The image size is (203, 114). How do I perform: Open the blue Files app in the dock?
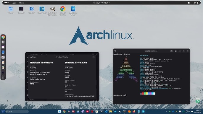click(x=3, y=52)
